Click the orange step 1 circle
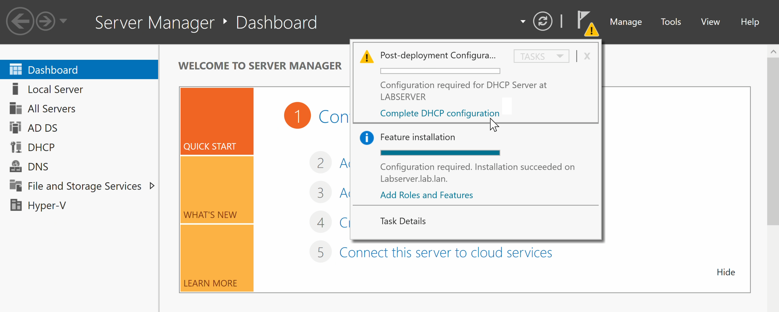 point(297,116)
